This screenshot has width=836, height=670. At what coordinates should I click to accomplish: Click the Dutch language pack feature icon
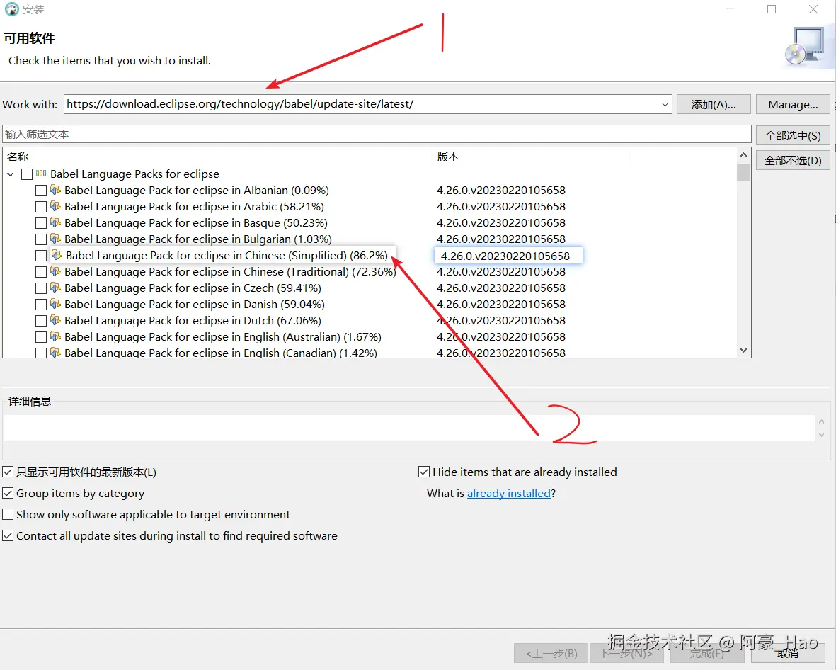point(55,320)
